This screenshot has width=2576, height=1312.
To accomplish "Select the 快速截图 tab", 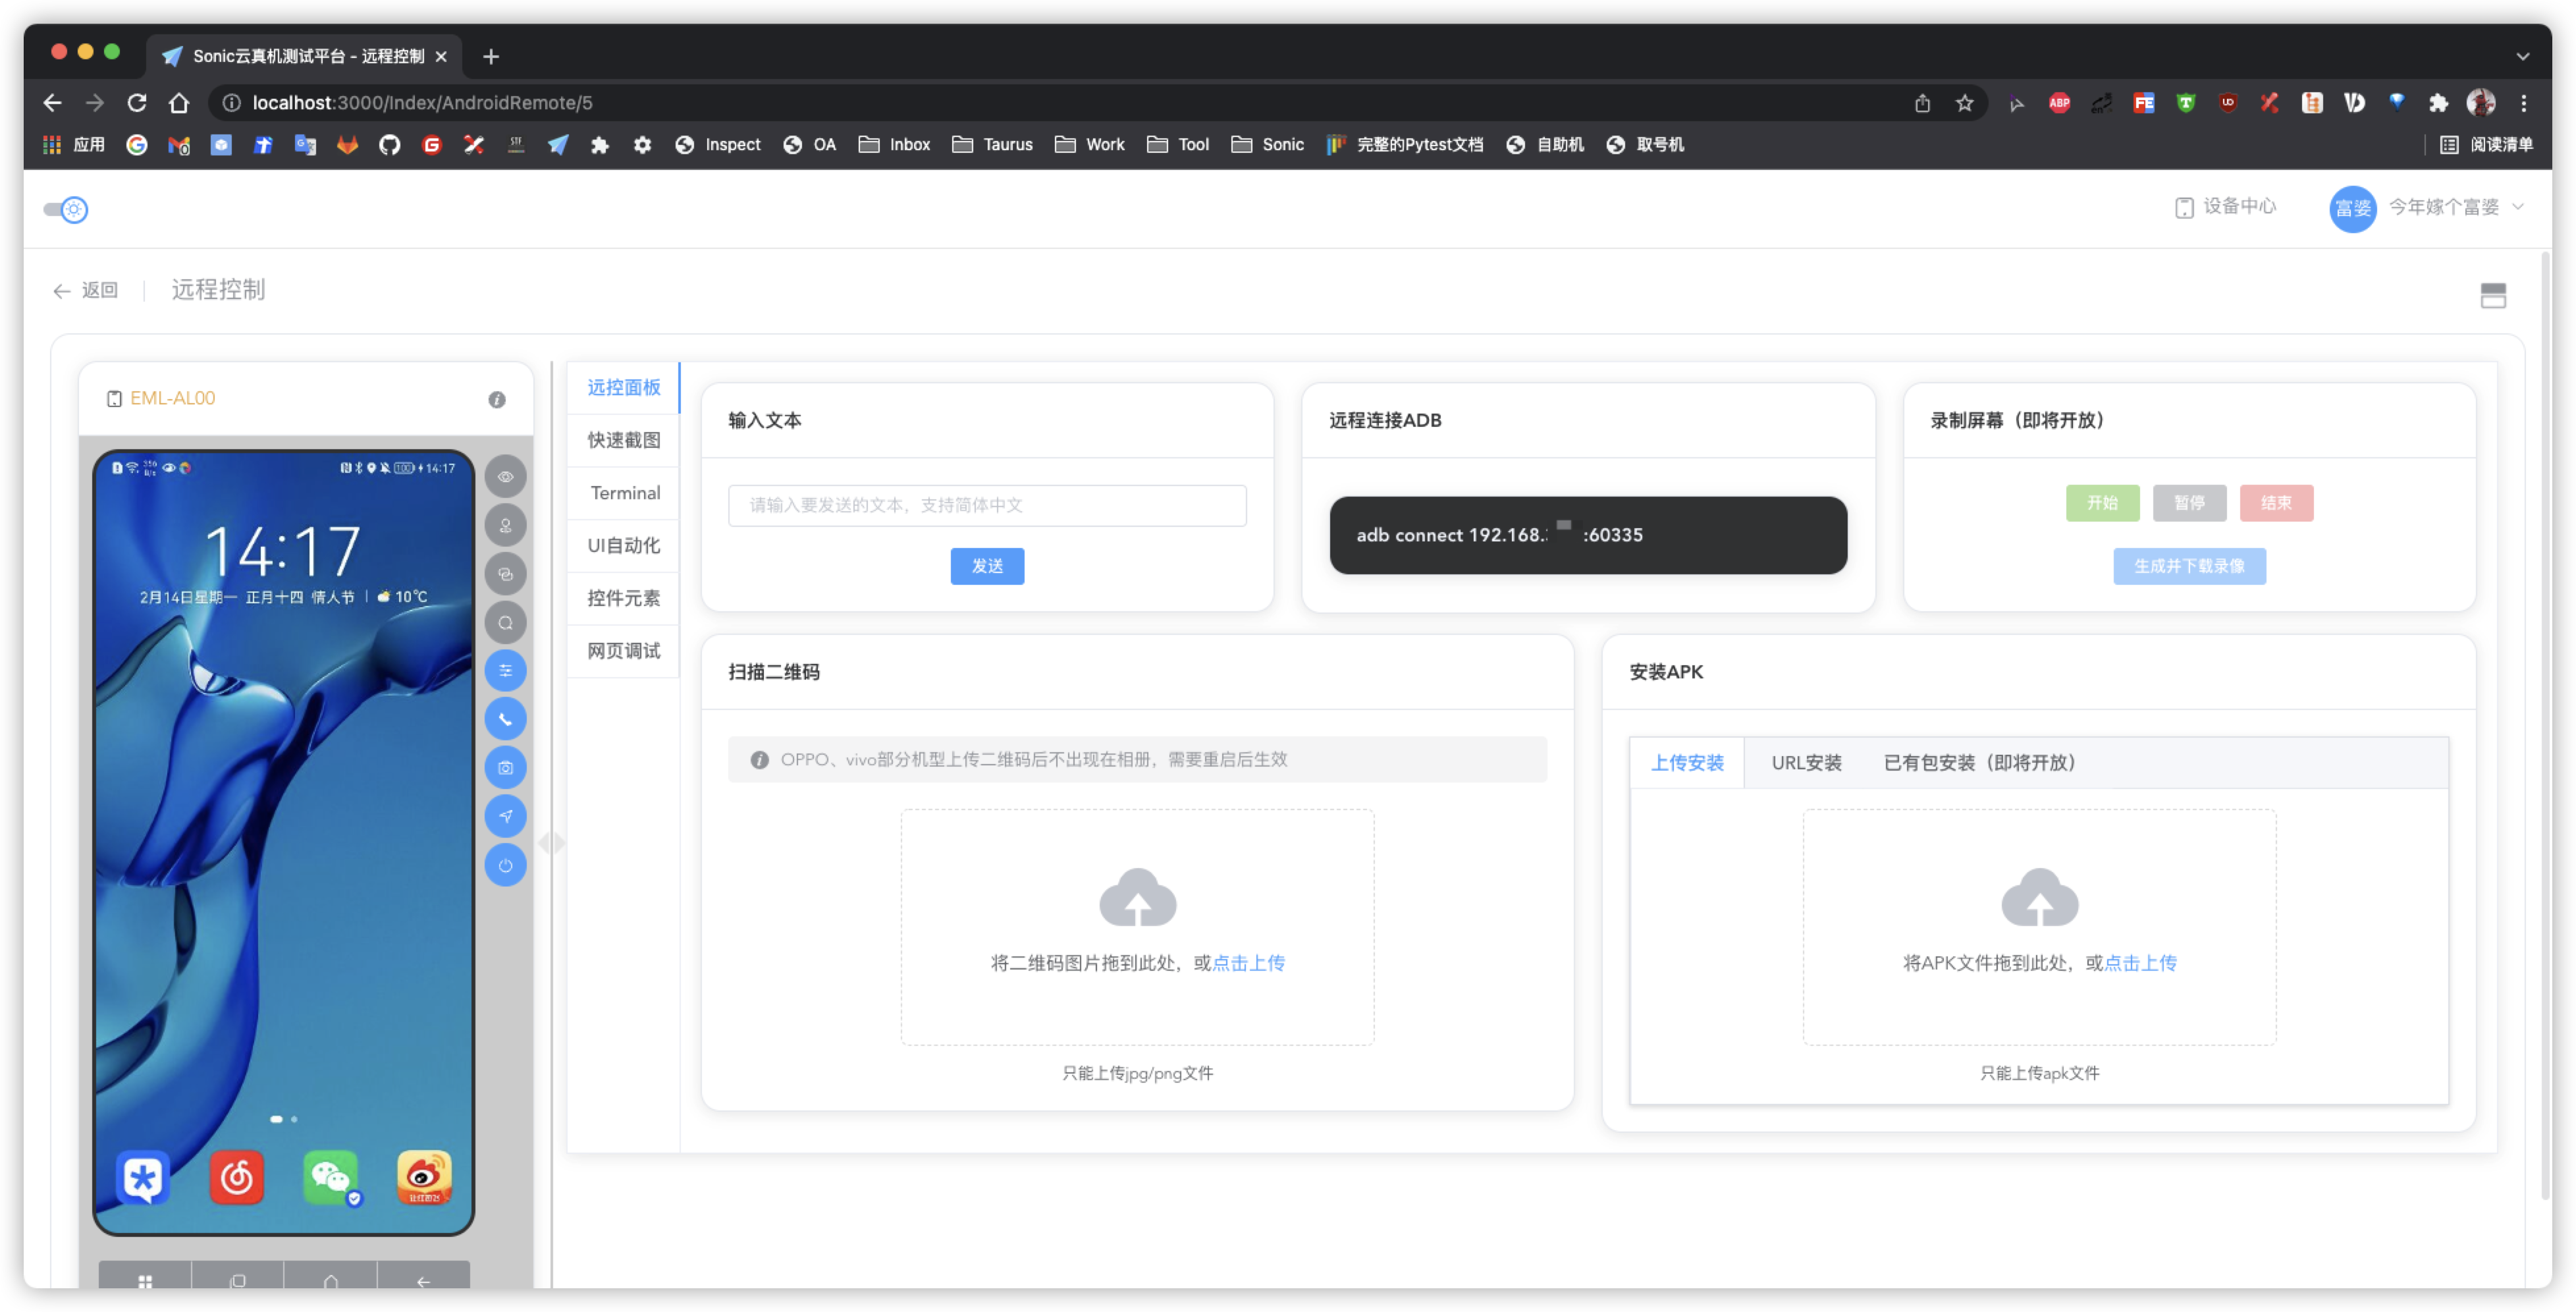I will coord(623,440).
